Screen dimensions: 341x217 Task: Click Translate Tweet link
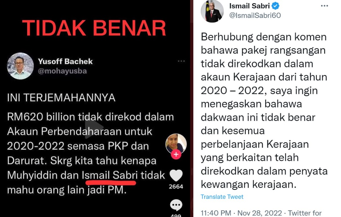point(222,197)
